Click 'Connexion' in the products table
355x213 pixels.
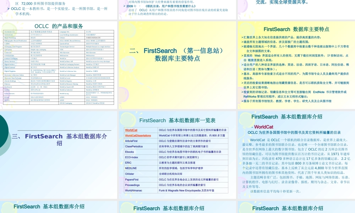click(8, 53)
